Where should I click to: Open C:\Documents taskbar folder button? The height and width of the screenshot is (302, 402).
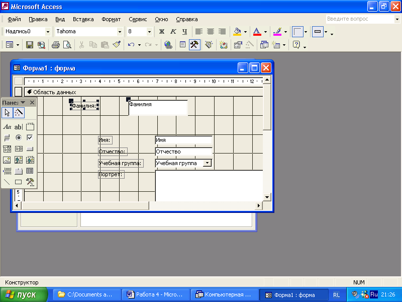pyautogui.click(x=87, y=294)
